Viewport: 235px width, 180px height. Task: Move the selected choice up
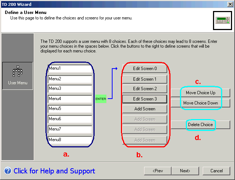click(201, 93)
